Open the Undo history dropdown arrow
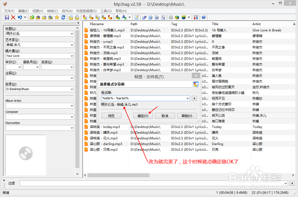Viewport: 298px width, 197px height. coord(25,18)
